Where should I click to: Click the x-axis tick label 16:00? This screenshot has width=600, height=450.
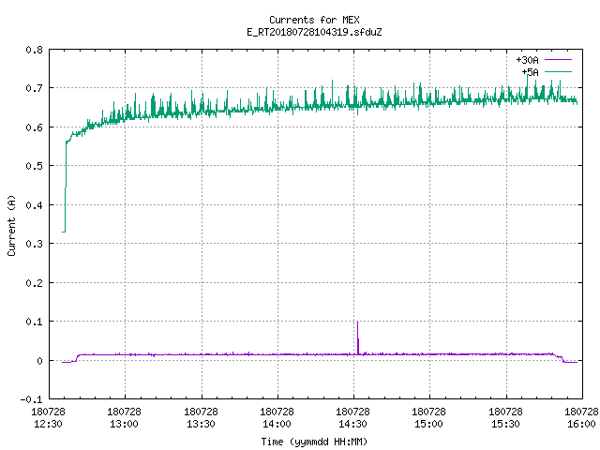581,424
